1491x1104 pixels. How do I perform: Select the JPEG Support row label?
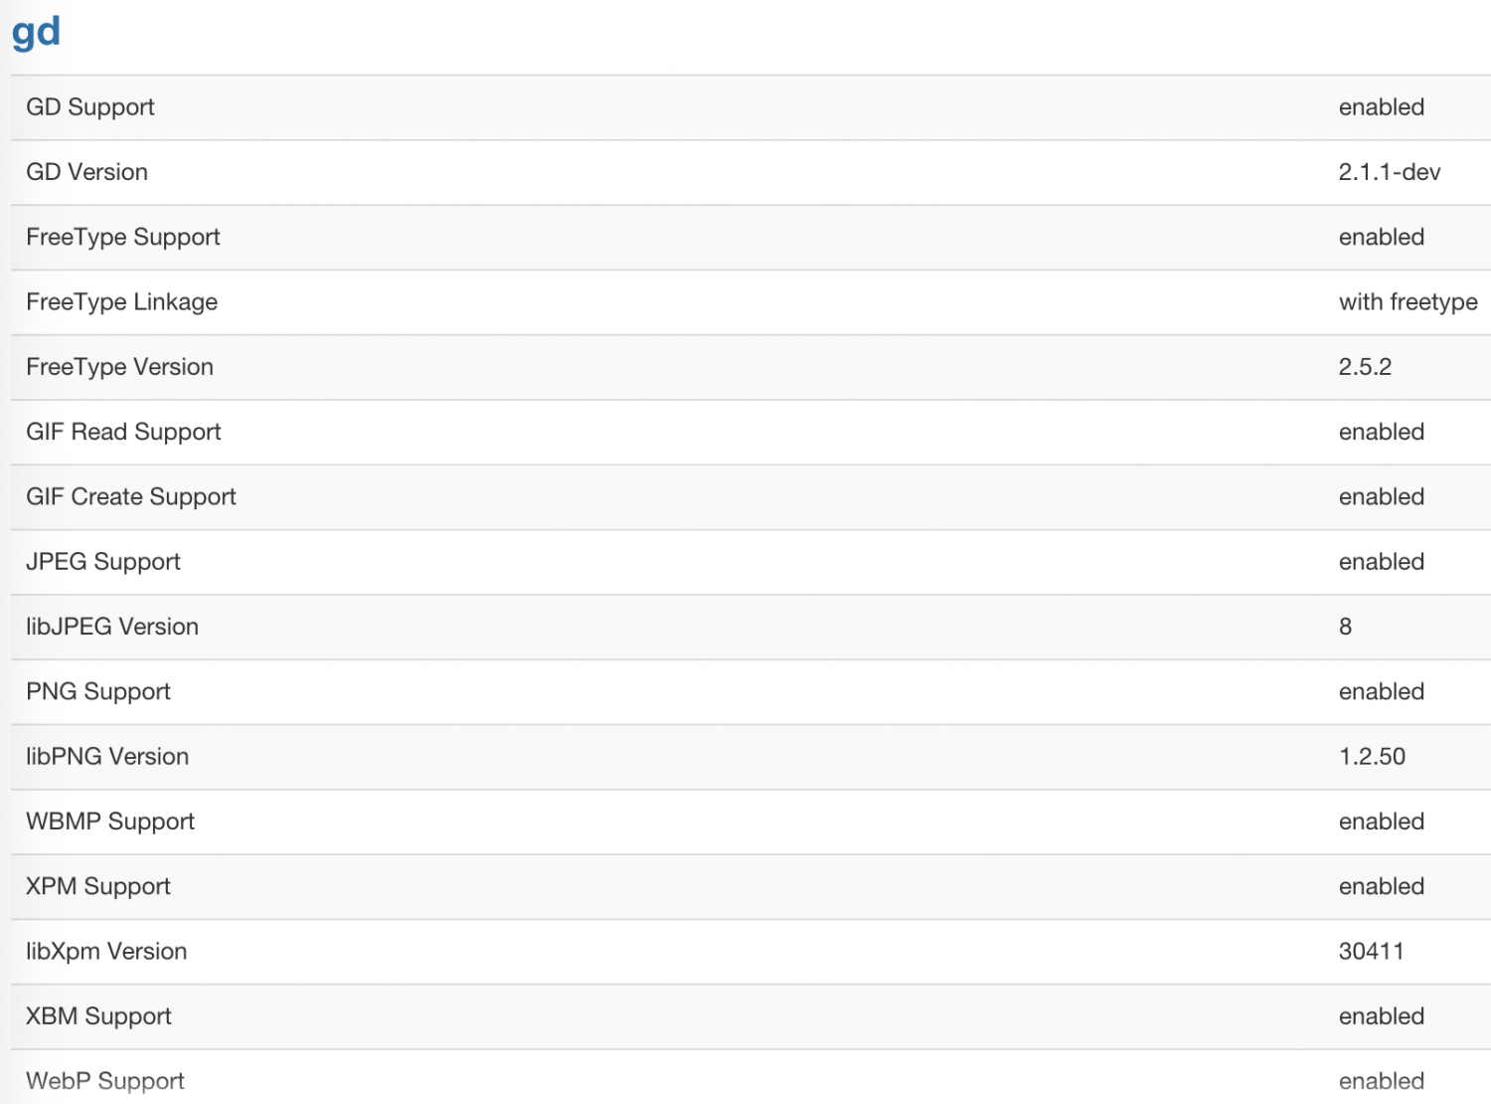103,562
